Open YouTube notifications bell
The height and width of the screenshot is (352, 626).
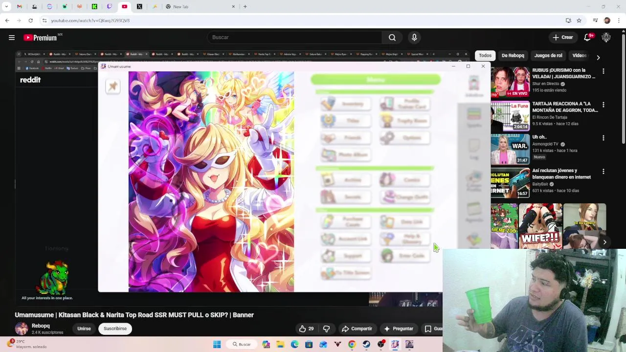point(588,37)
